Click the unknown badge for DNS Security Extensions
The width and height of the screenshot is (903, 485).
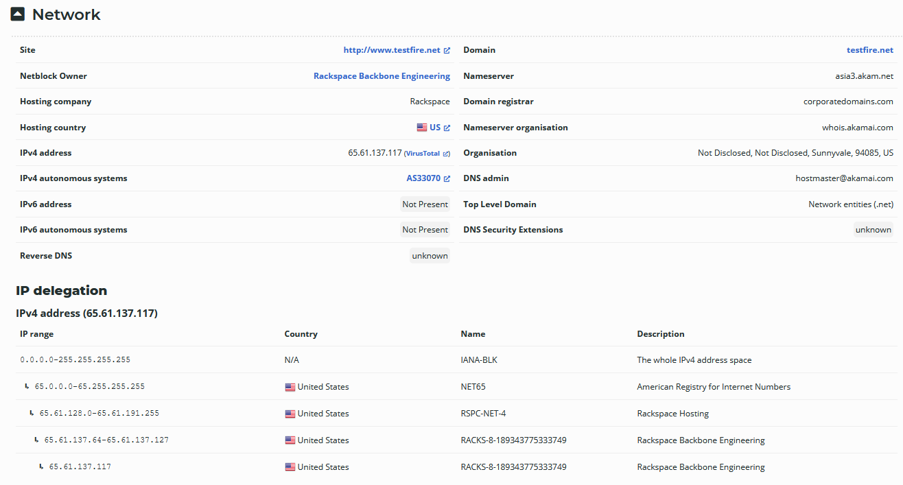[x=873, y=230]
